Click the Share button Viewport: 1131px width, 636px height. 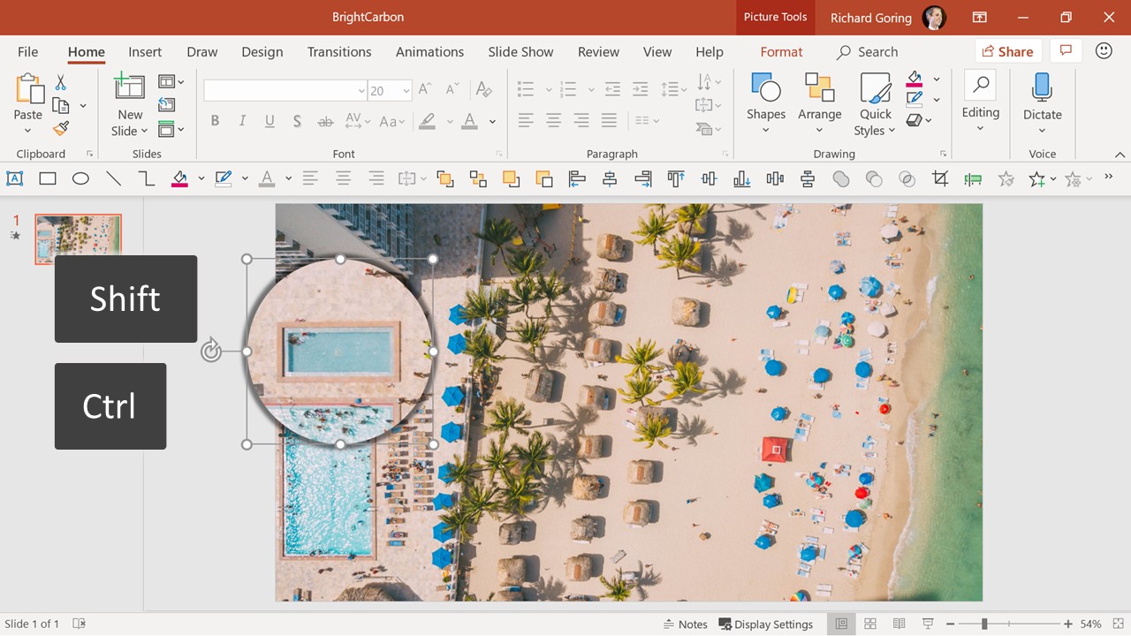tap(1007, 52)
